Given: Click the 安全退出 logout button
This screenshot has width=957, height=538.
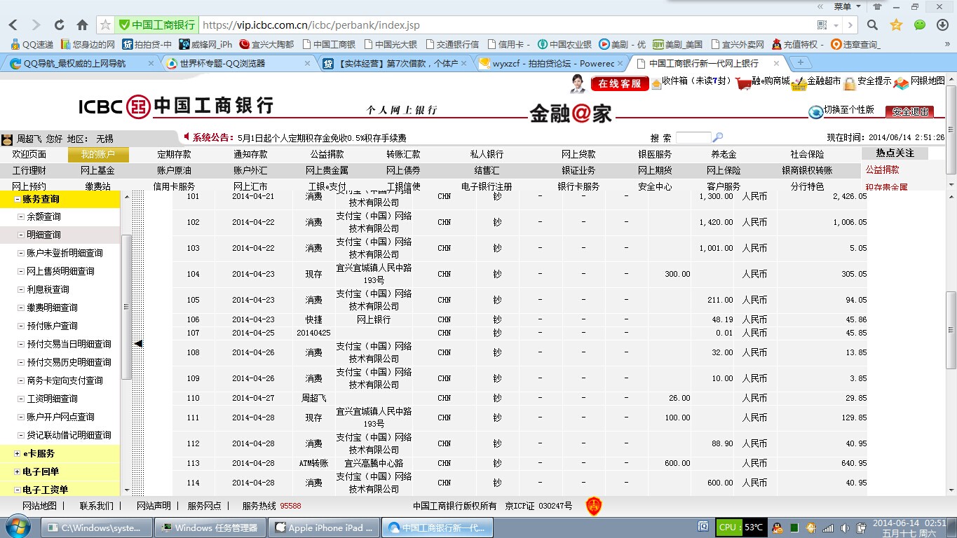Looking at the screenshot, I should [909, 111].
